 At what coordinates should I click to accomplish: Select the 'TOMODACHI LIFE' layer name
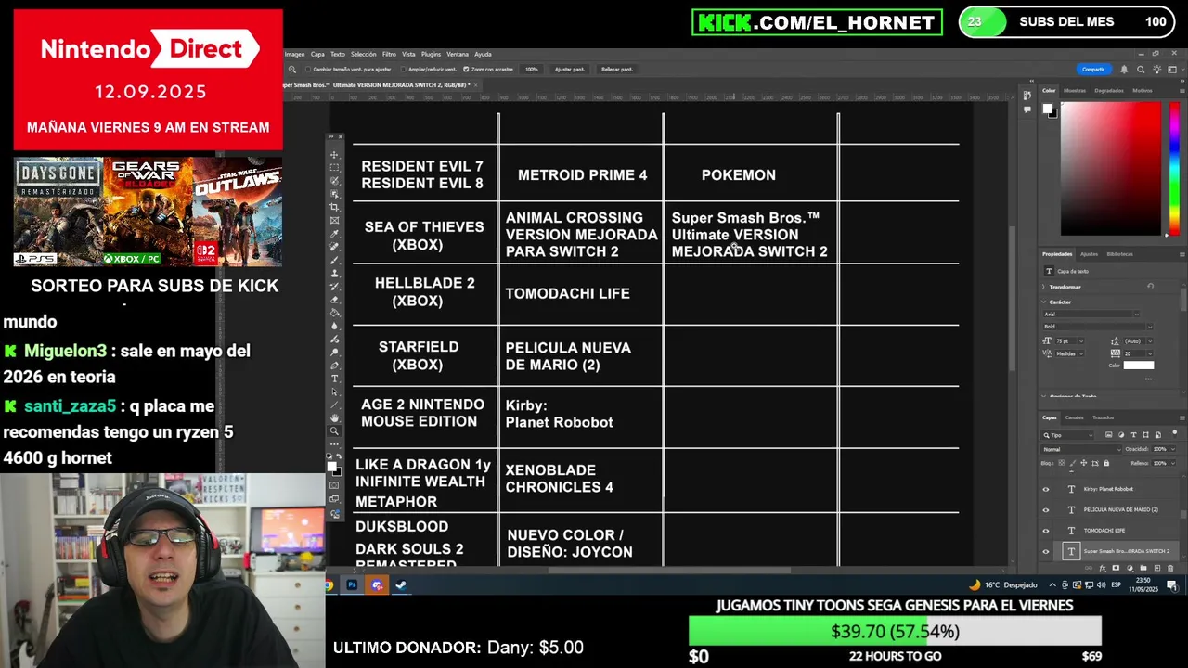pyautogui.click(x=1104, y=531)
